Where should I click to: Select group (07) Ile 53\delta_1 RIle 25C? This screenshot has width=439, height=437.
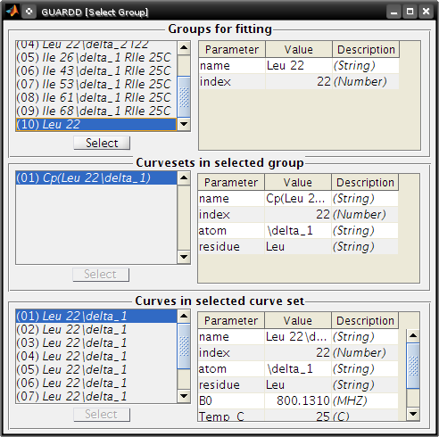[96, 84]
